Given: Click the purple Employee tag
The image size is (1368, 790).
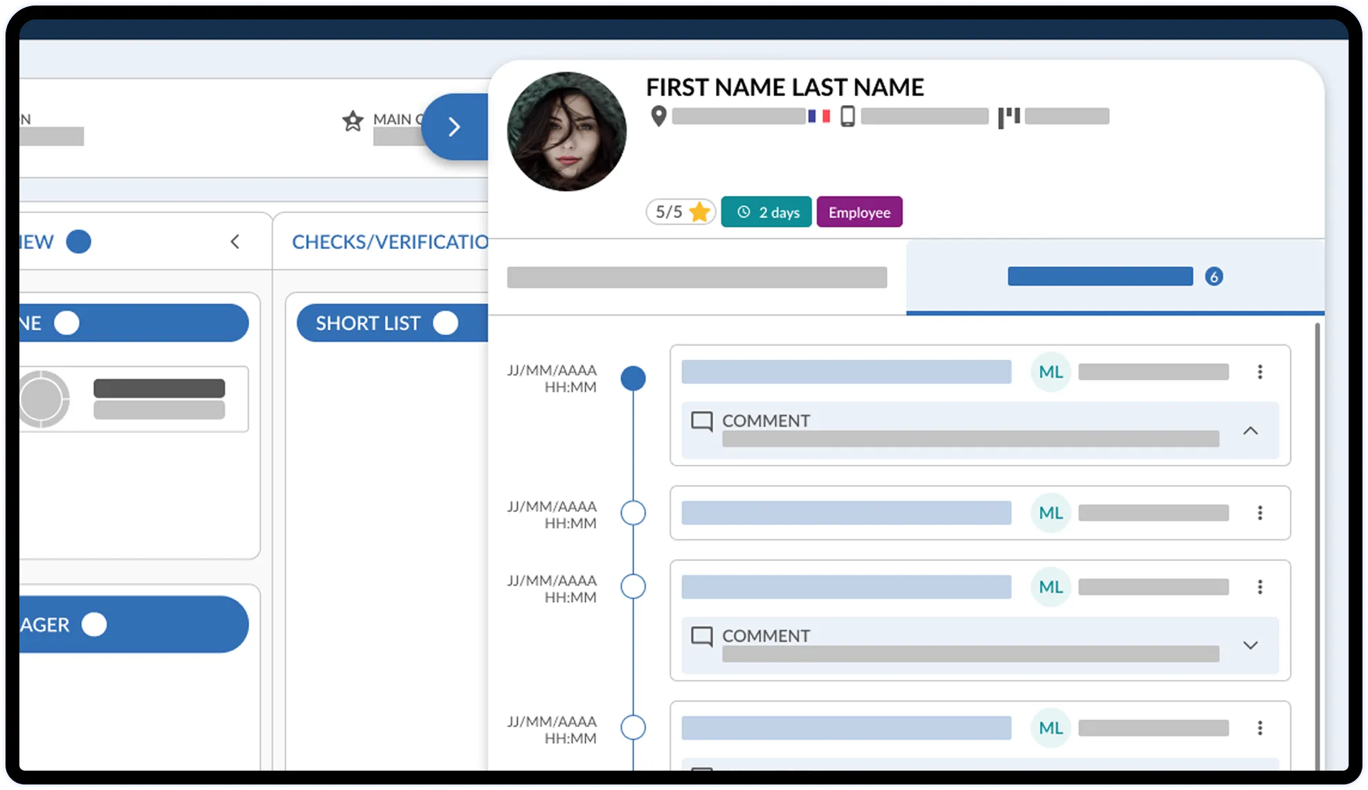Looking at the screenshot, I should pyautogui.click(x=859, y=212).
